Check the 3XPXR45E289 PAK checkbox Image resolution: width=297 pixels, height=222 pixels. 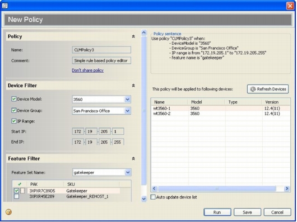point(16,196)
